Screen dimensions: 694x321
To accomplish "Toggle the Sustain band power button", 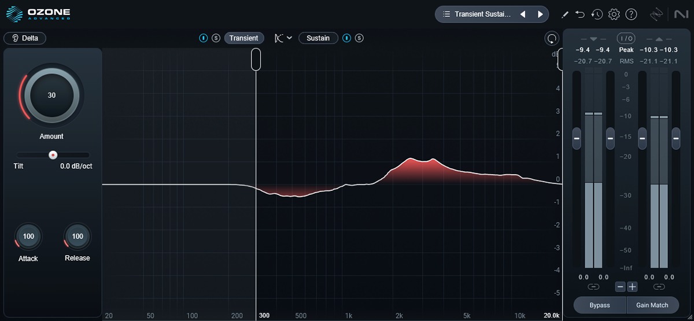I will 347,38.
